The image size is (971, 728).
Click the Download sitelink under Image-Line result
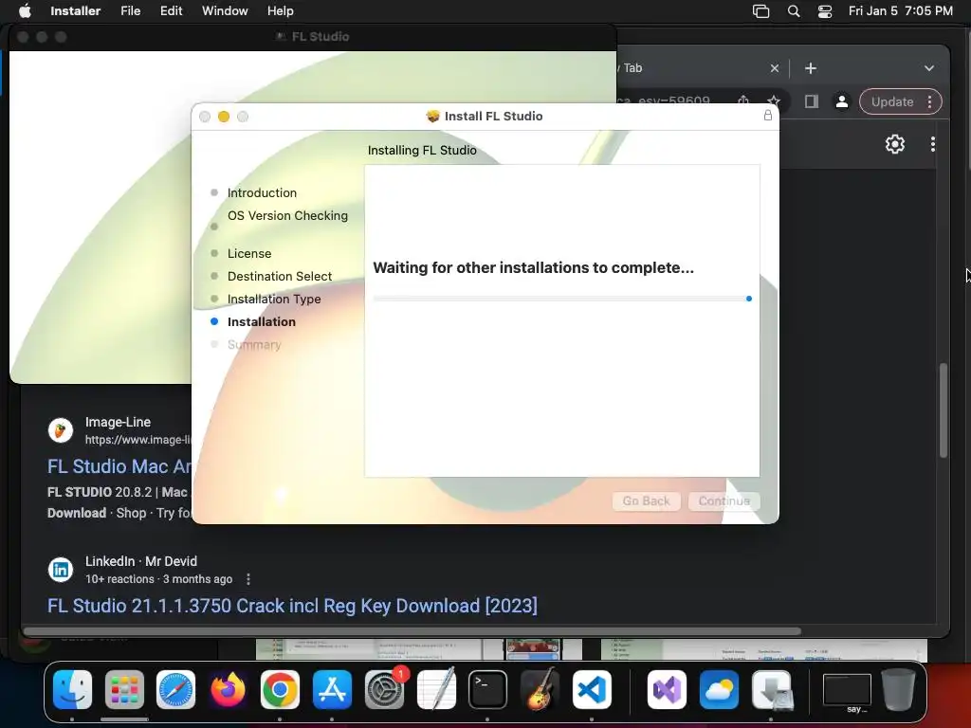(x=77, y=513)
